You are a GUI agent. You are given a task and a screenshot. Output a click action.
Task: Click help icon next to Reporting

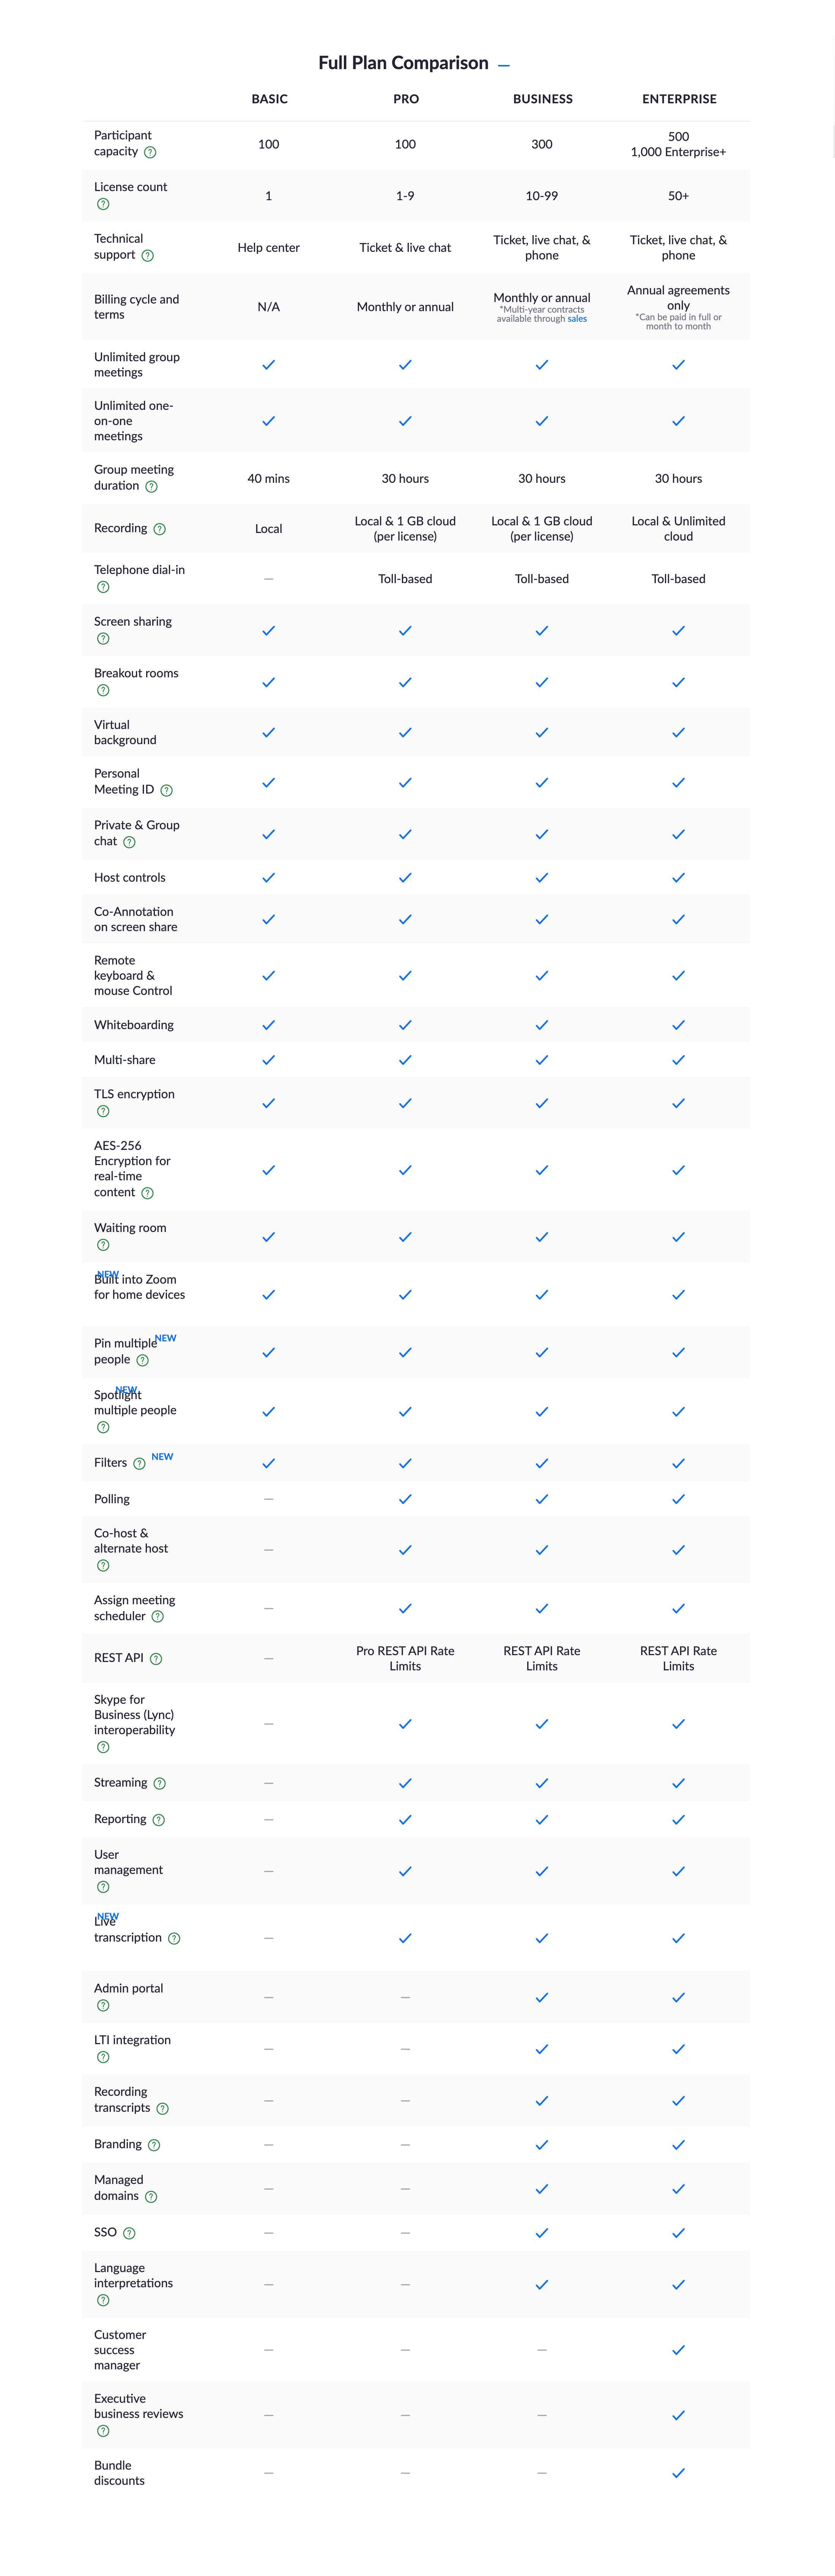159,1820
